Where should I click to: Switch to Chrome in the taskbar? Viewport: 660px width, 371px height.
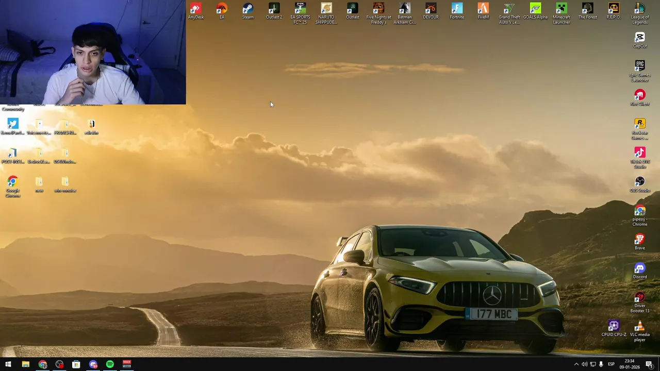tap(42, 364)
